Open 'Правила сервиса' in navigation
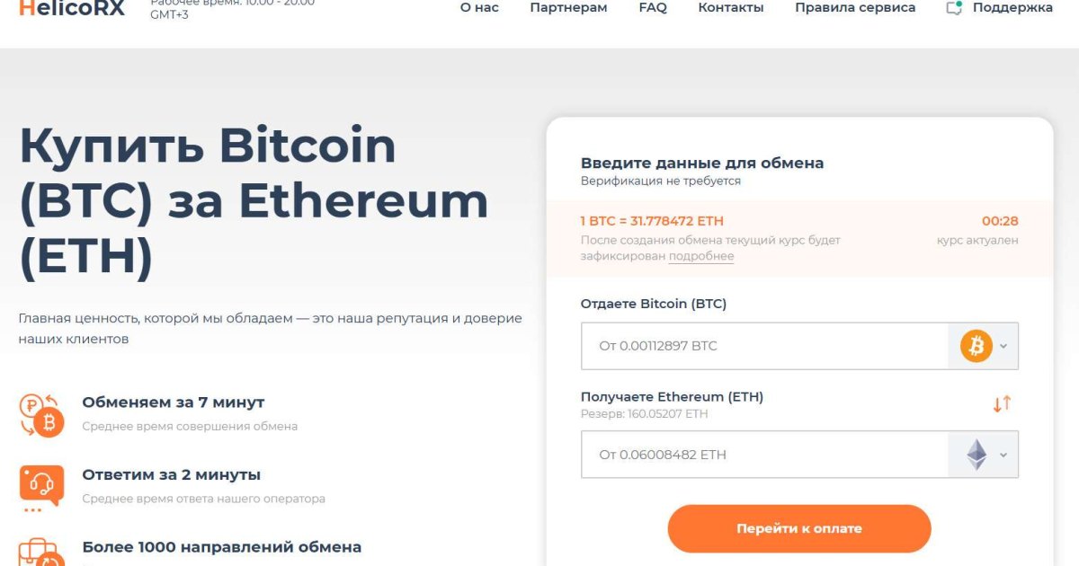This screenshot has width=1079, height=566. [x=855, y=8]
